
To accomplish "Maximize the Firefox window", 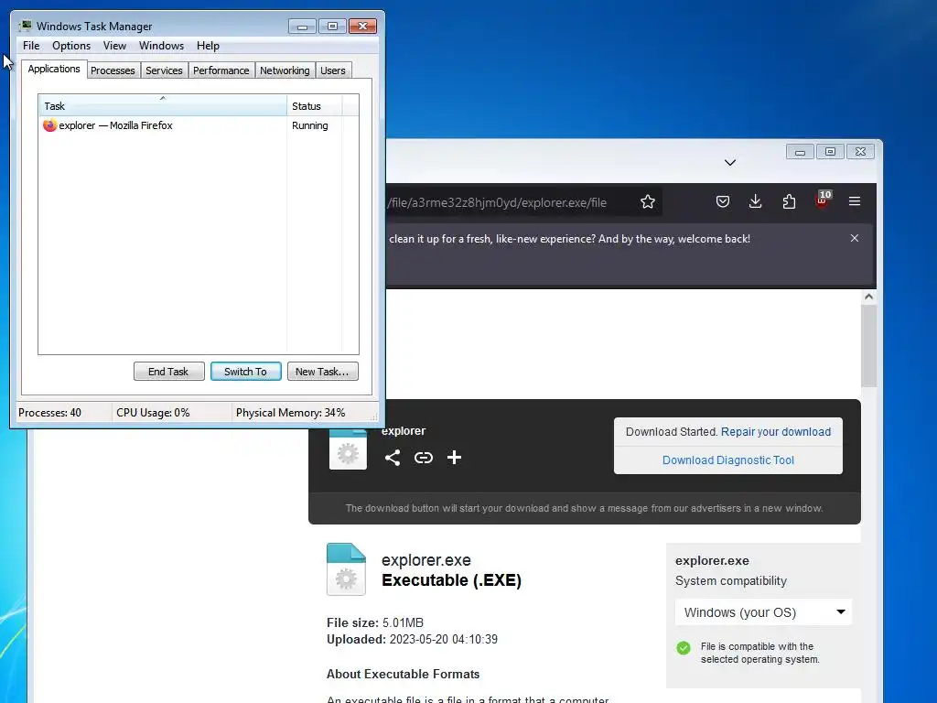I will point(830,152).
